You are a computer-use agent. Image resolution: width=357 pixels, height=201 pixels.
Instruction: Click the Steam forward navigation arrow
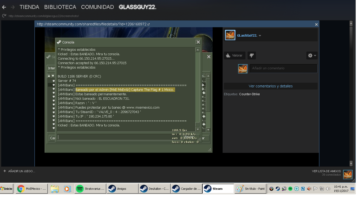(13, 7)
